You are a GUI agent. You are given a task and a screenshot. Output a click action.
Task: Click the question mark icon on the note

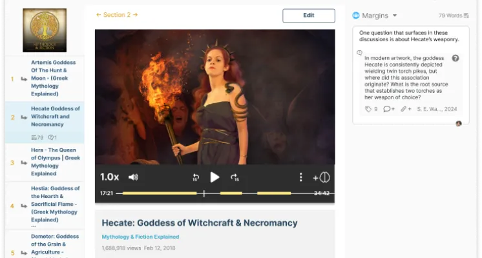[456, 58]
